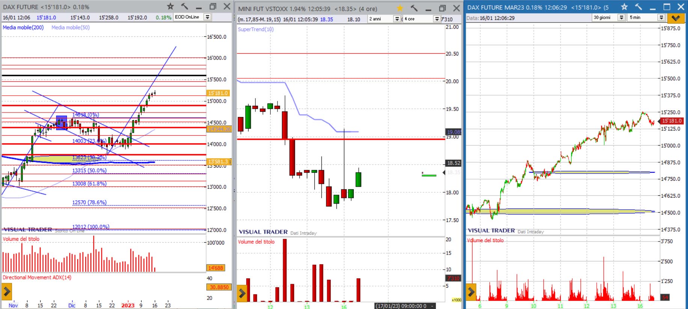
Task: Close the DAX FUTURE daily chart window
Action: pos(227,6)
